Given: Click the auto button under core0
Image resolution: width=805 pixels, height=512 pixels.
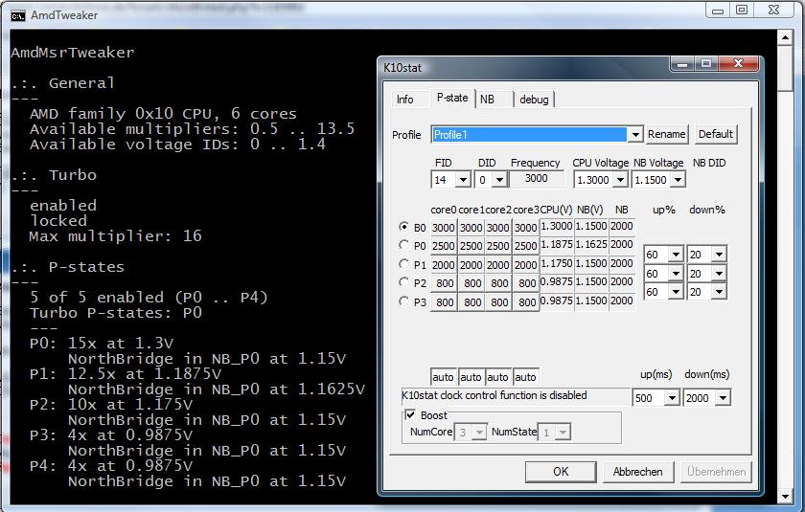Looking at the screenshot, I should pyautogui.click(x=443, y=377).
